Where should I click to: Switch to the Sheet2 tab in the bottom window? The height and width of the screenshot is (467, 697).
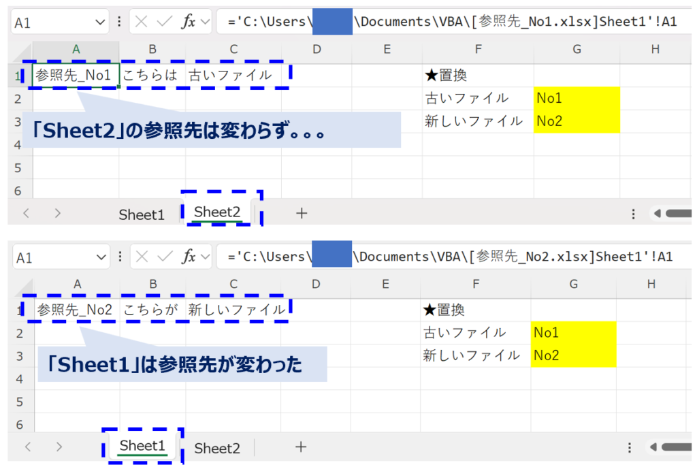217,448
